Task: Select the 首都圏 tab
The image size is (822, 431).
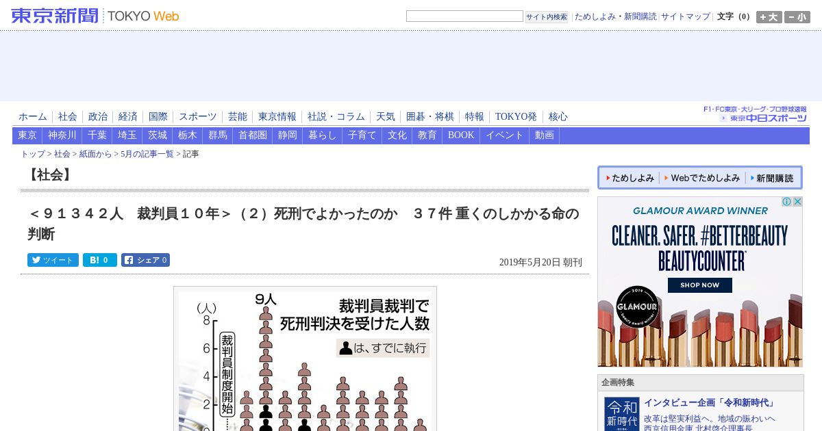Action: tap(253, 135)
